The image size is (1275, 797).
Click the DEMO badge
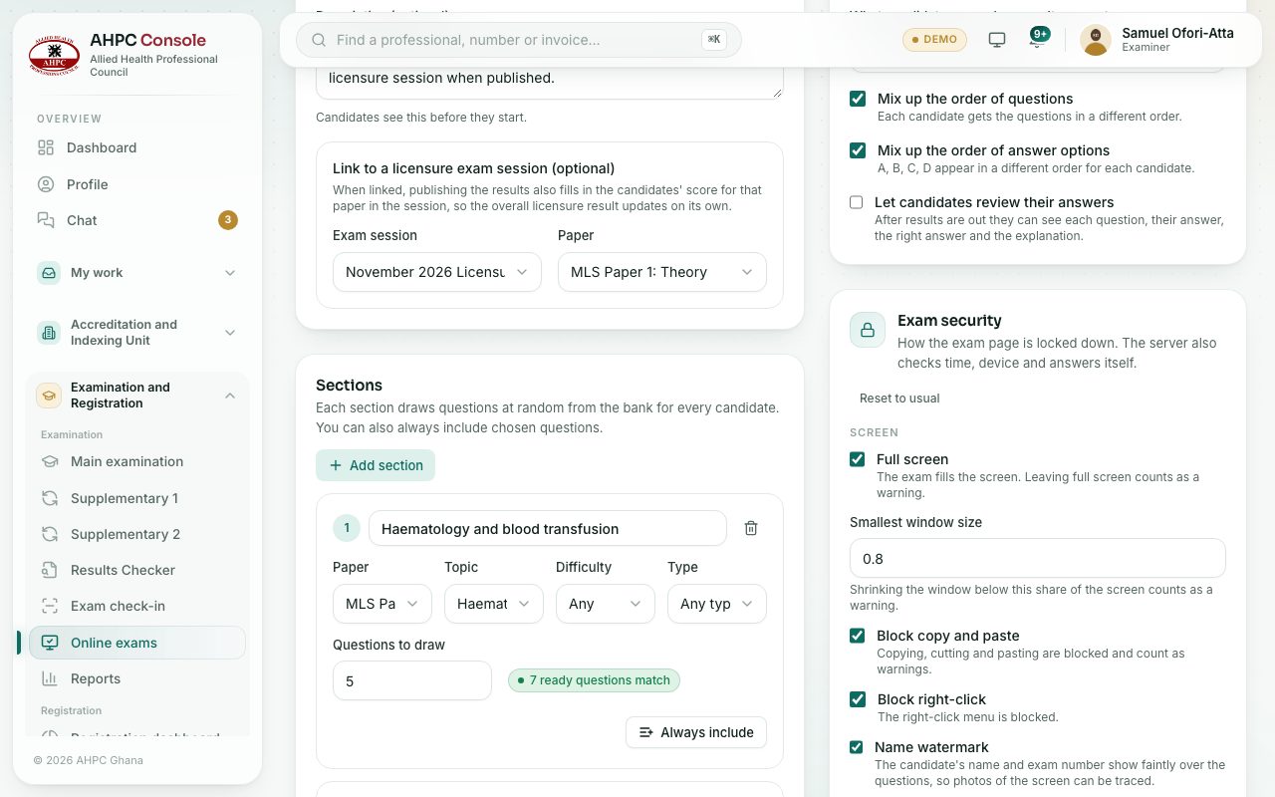pos(934,40)
